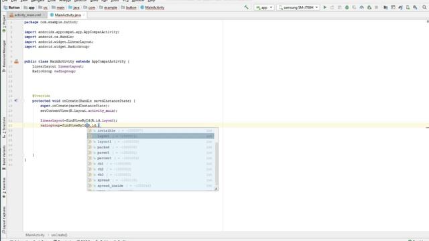This screenshot has width=429, height=241.
Task: Click the Attach debugger to process icon
Action: pyautogui.click(x=369, y=7)
